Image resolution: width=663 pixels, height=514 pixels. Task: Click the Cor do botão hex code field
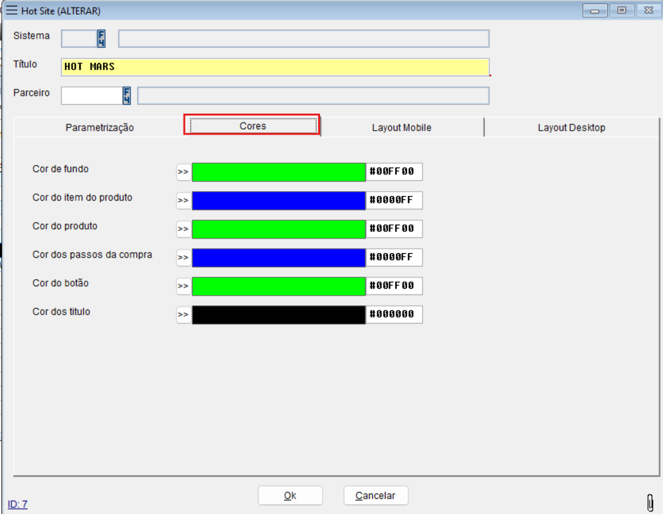click(x=394, y=286)
